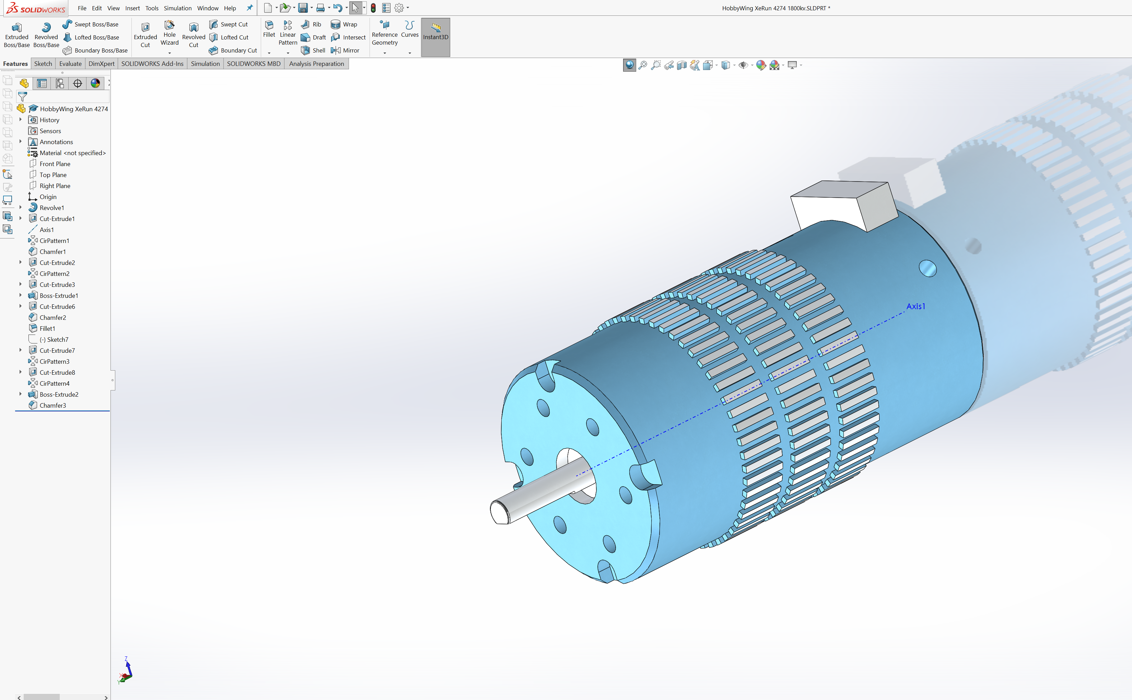
Task: Switch to the Evaluate tab
Action: point(70,64)
